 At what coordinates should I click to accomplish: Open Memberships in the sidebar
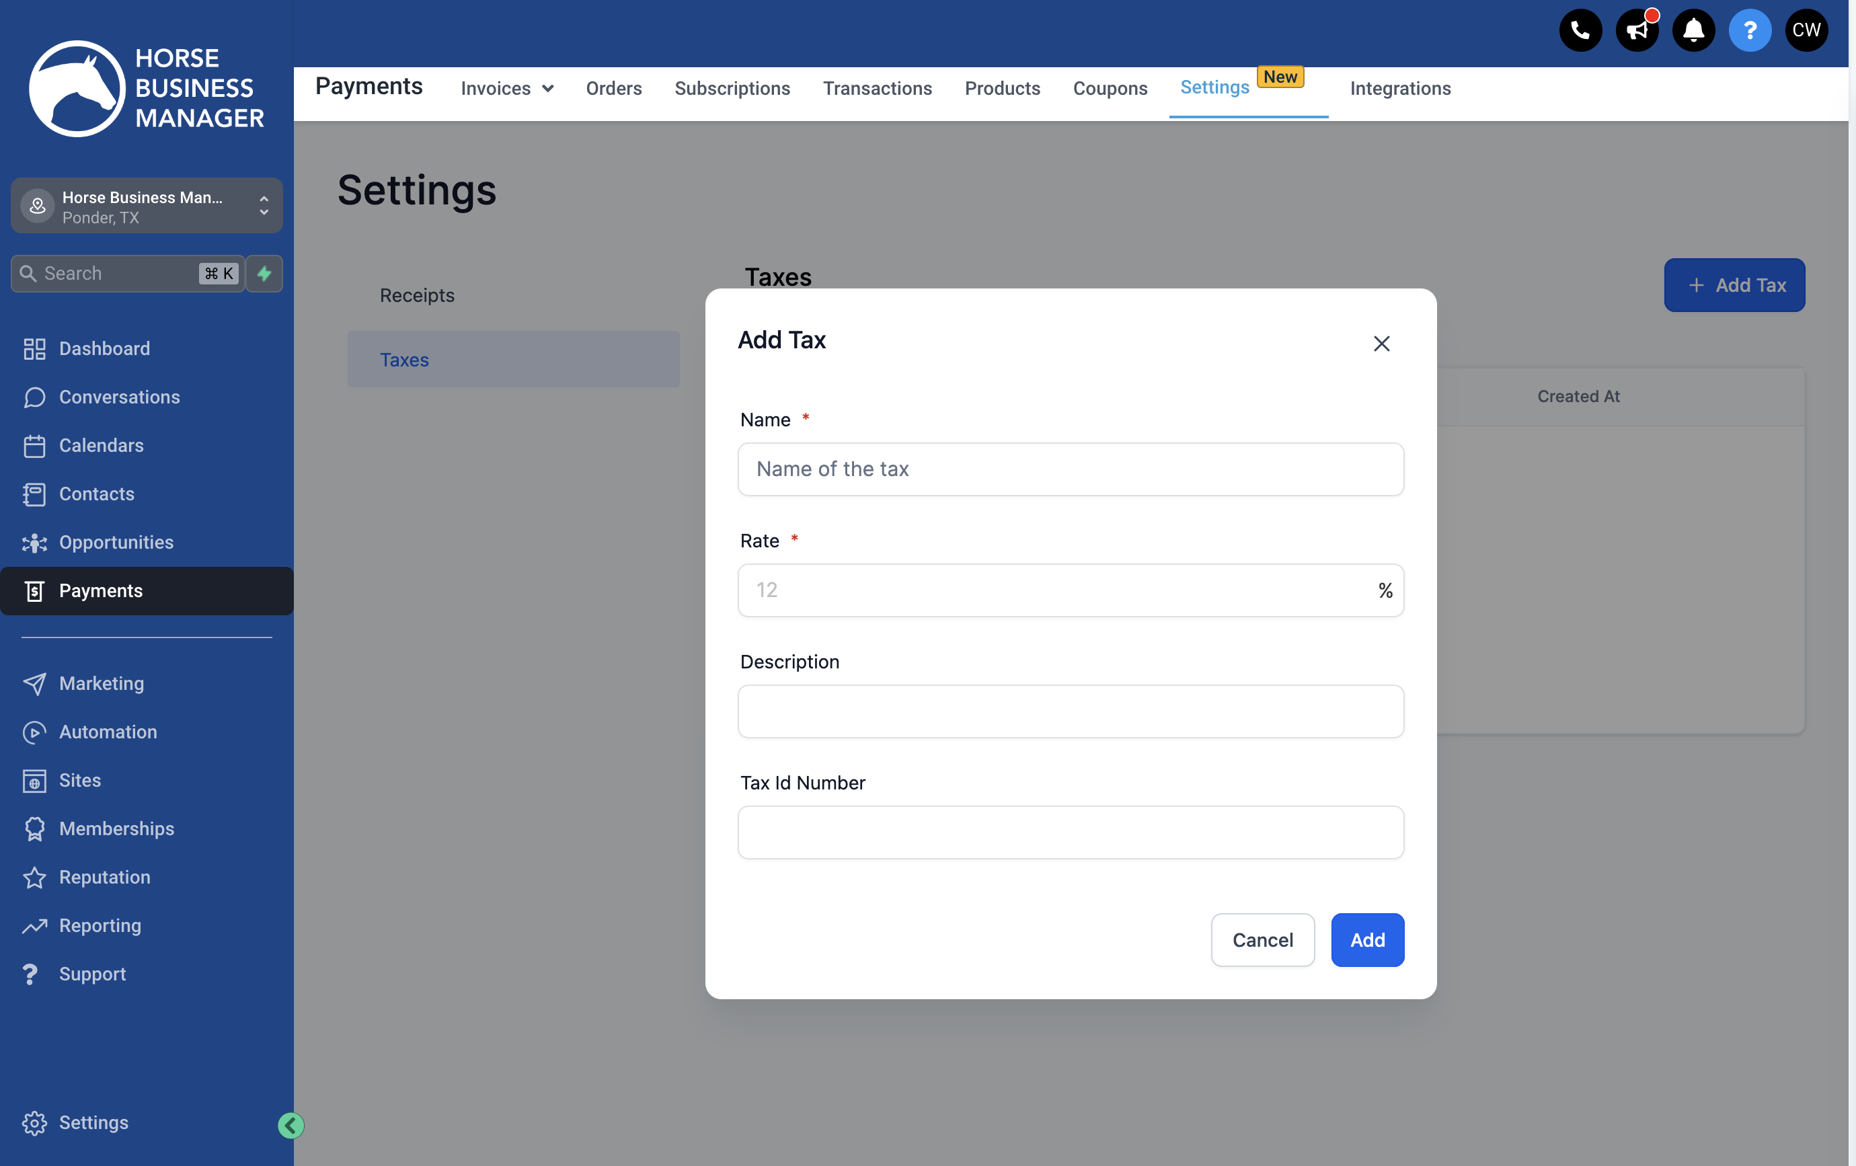pos(147,828)
